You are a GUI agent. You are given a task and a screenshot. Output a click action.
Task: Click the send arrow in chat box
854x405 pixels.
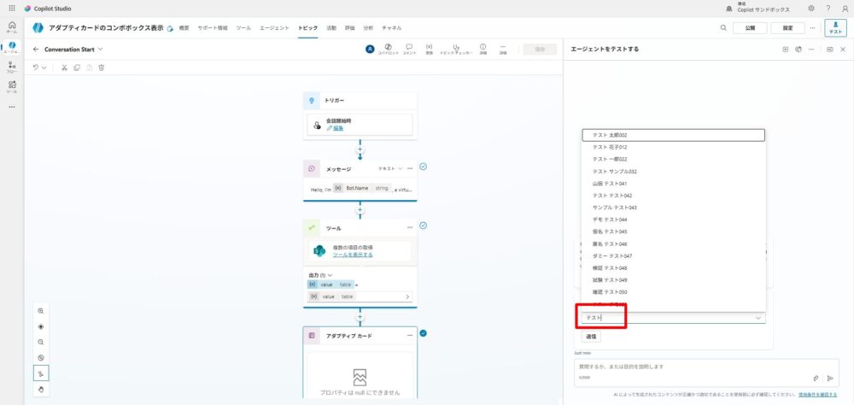829,377
